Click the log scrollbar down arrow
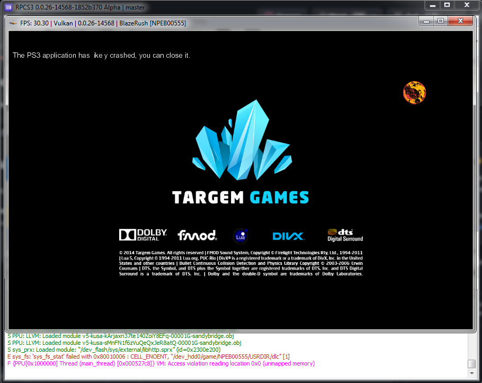482x383 pixels. click(471, 373)
